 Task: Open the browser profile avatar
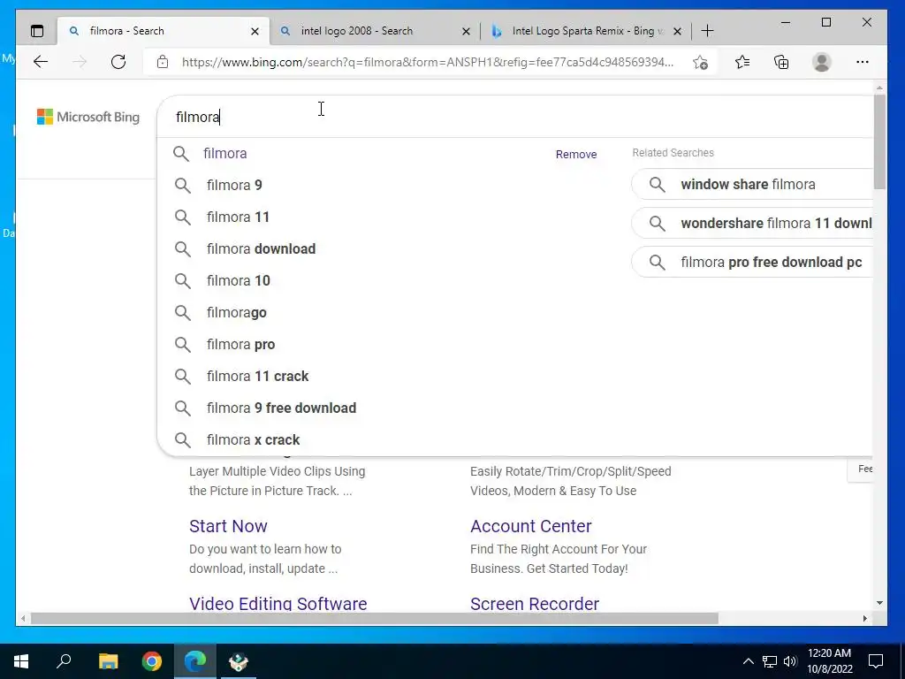tap(821, 62)
